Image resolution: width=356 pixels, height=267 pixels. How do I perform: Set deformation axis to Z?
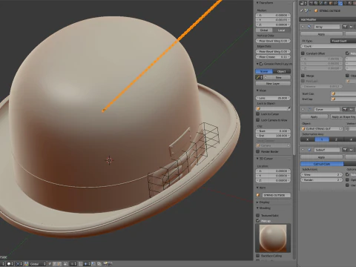[x=336, y=139]
